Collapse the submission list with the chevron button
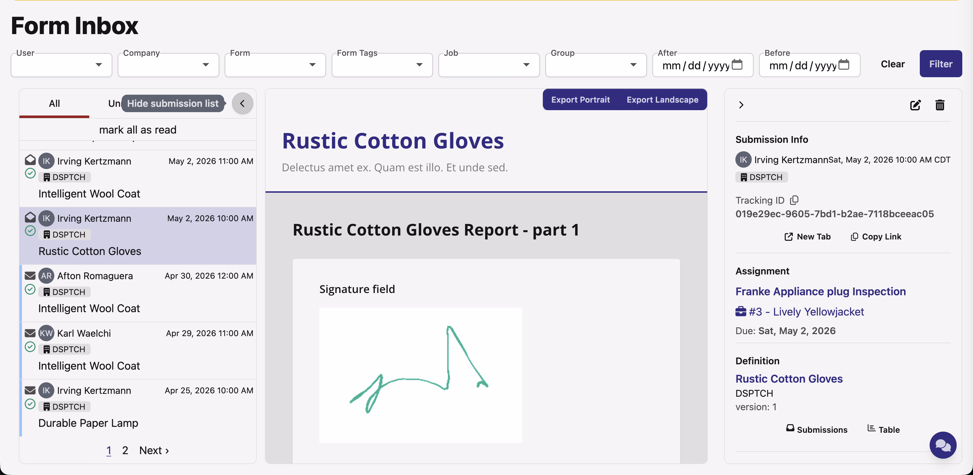Screen dimensions: 973x475 (242, 104)
